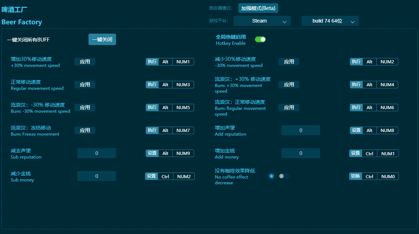Focus the Sub money amount input
419x234 pixels.
[97, 176]
